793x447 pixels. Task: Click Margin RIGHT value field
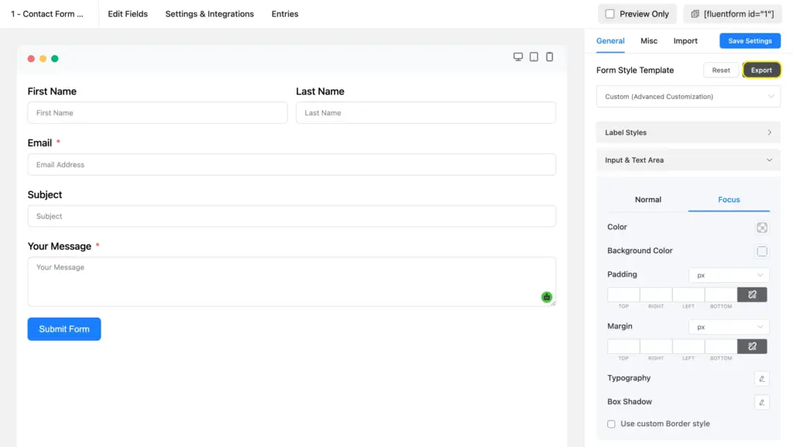656,346
